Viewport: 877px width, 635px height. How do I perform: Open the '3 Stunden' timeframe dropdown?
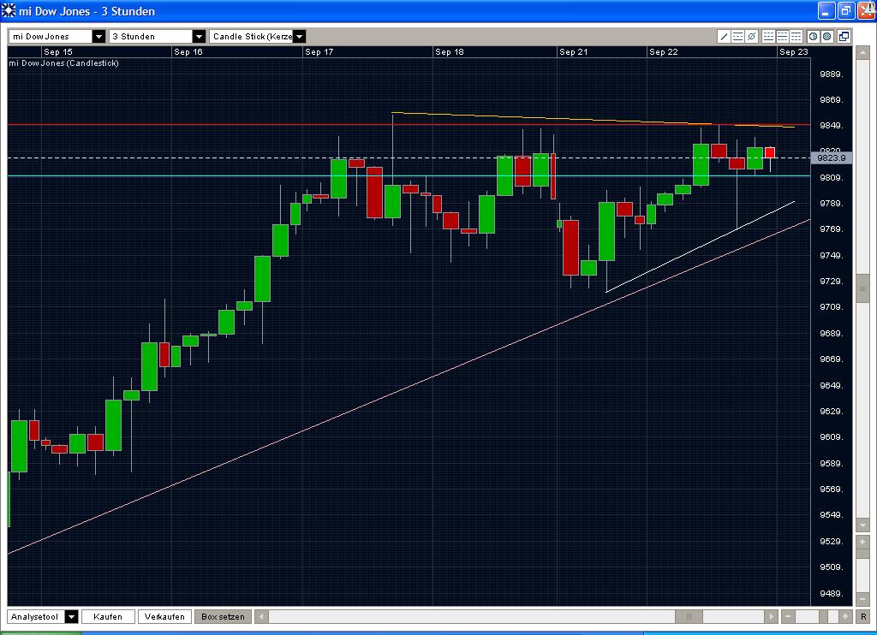(199, 36)
